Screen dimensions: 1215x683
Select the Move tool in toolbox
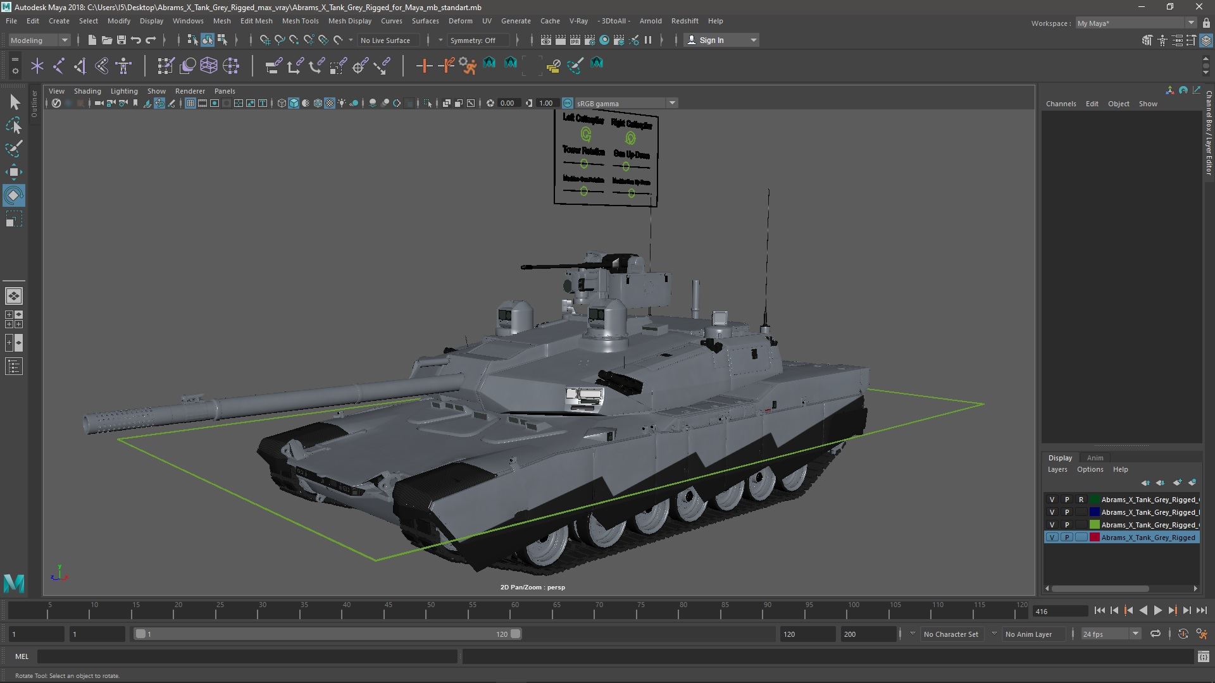pos(13,172)
